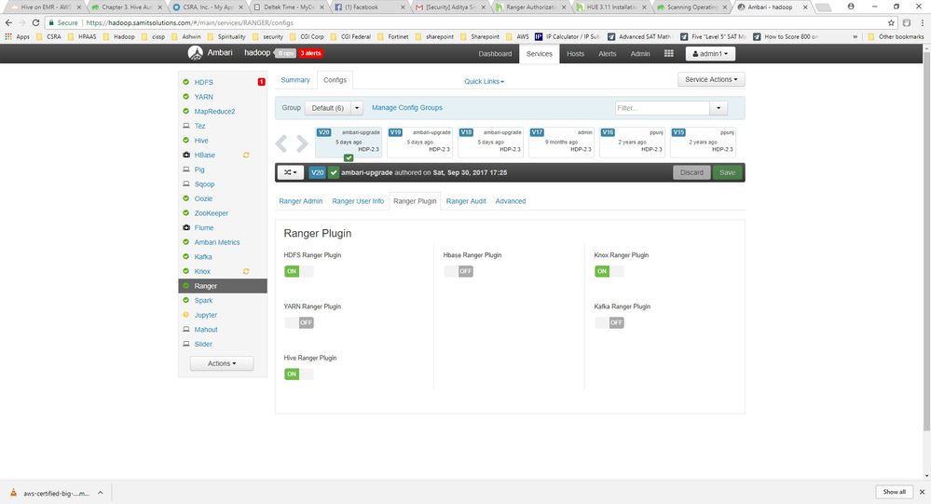Open the YARN service in sidebar
931x504 pixels.
tap(204, 97)
